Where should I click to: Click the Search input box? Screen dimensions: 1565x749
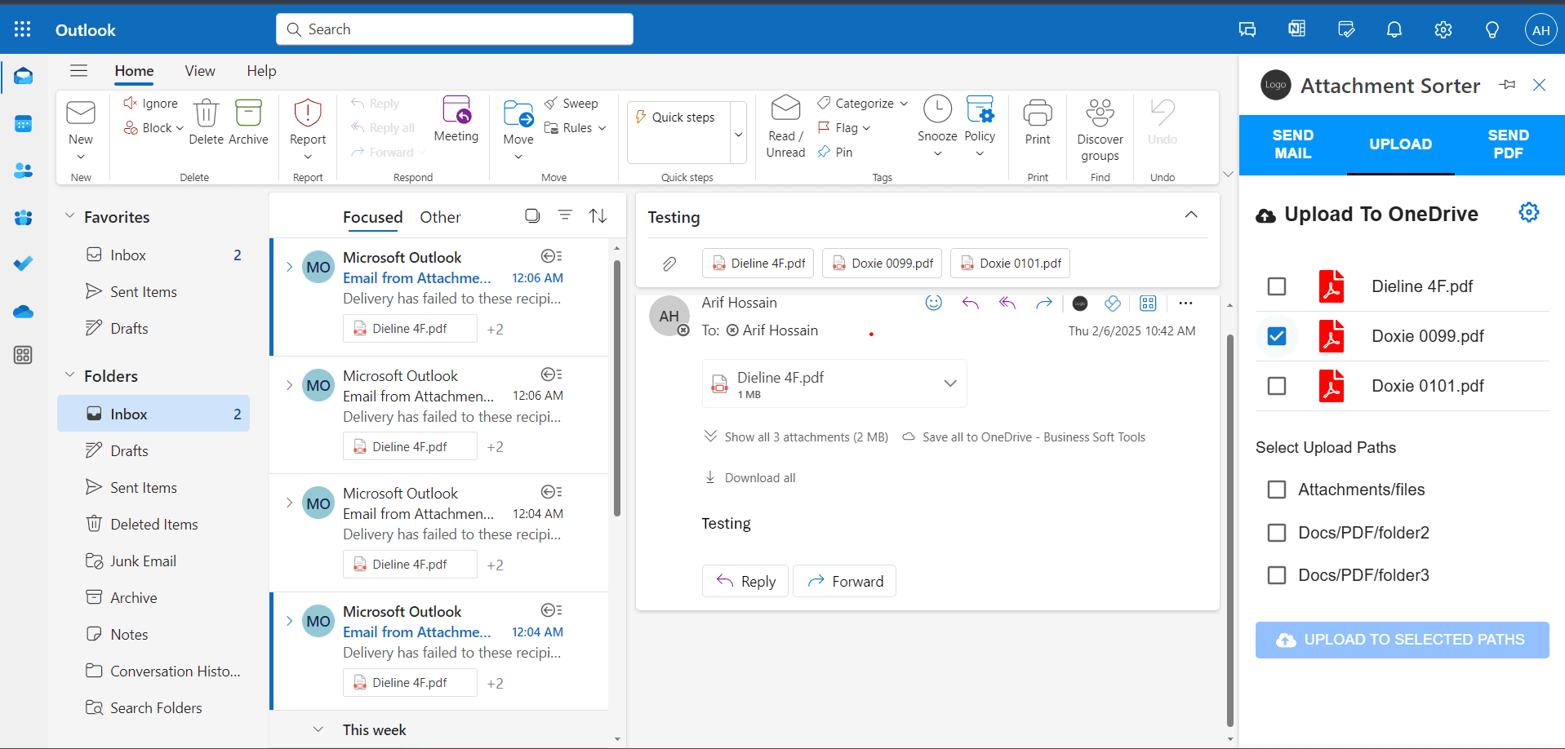tap(455, 29)
